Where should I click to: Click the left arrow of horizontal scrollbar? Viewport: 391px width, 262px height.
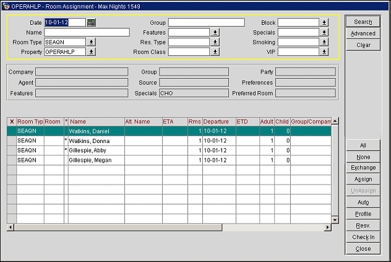10,227
